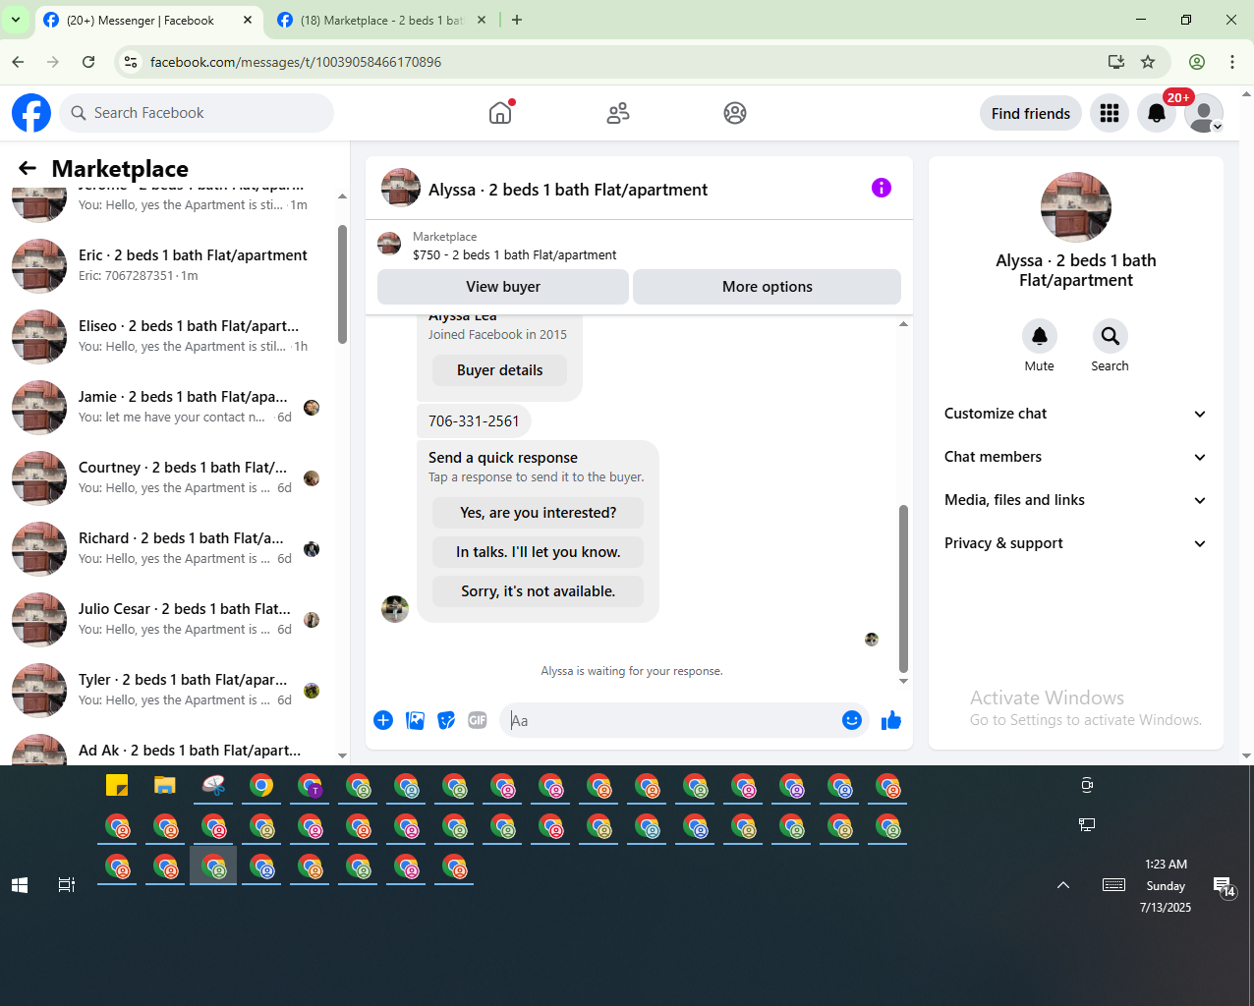Viewport: 1254px width, 1006px height.
Task: Click Alyssa's large profile thumbnail
Action: click(x=1075, y=207)
